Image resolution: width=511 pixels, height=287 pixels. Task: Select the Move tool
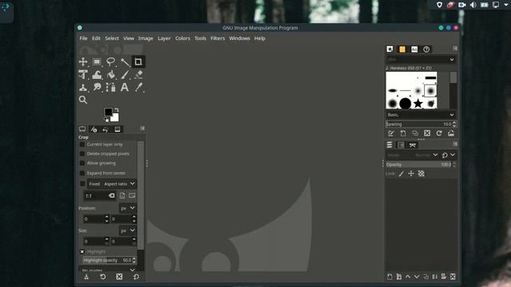83,62
